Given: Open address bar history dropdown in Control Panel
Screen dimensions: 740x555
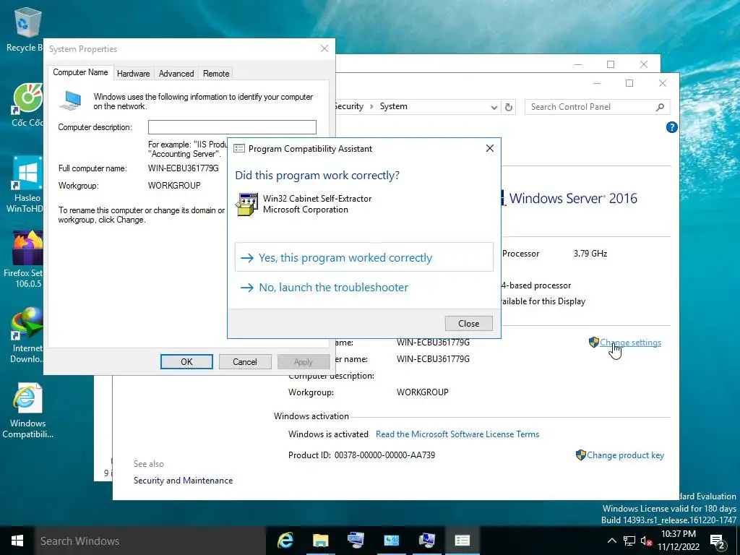Looking at the screenshot, I should [x=494, y=107].
